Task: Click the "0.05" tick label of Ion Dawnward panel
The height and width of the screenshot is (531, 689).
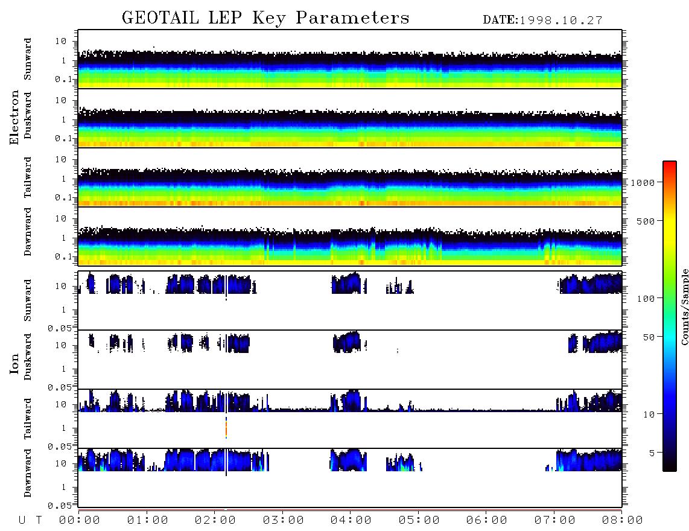Action: [x=59, y=506]
